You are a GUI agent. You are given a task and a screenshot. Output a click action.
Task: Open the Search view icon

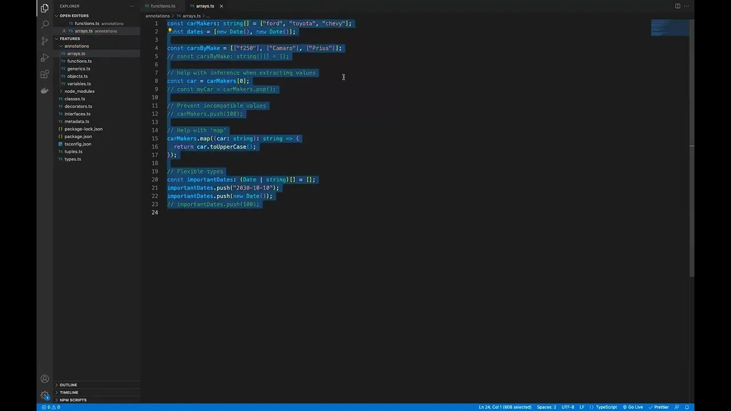pos(45,25)
